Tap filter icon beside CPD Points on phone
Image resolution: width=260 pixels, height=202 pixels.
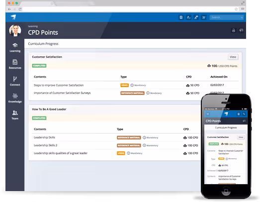point(244,121)
